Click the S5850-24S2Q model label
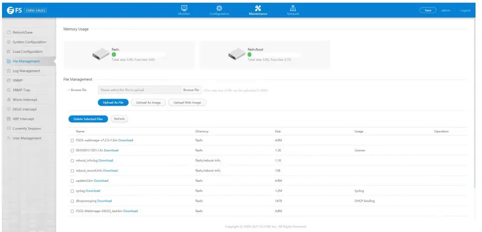The width and height of the screenshot is (482, 232). (35, 11)
